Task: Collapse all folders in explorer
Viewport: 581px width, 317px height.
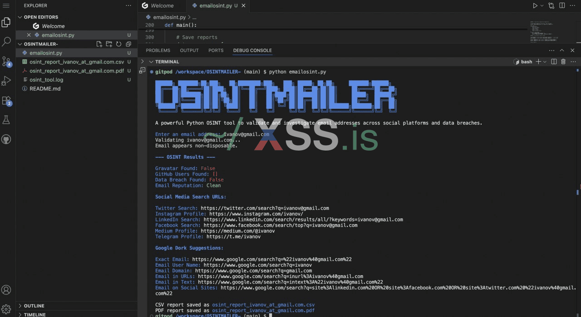Action: (128, 44)
